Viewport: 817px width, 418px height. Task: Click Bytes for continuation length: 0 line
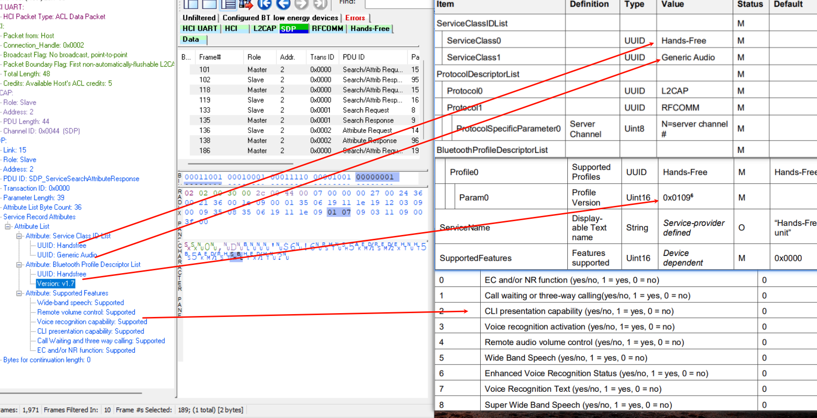pyautogui.click(x=47, y=360)
